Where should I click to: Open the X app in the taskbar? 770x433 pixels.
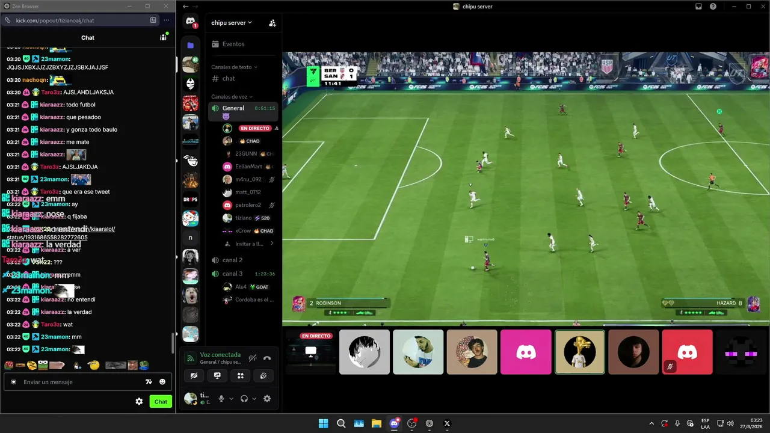click(x=447, y=423)
